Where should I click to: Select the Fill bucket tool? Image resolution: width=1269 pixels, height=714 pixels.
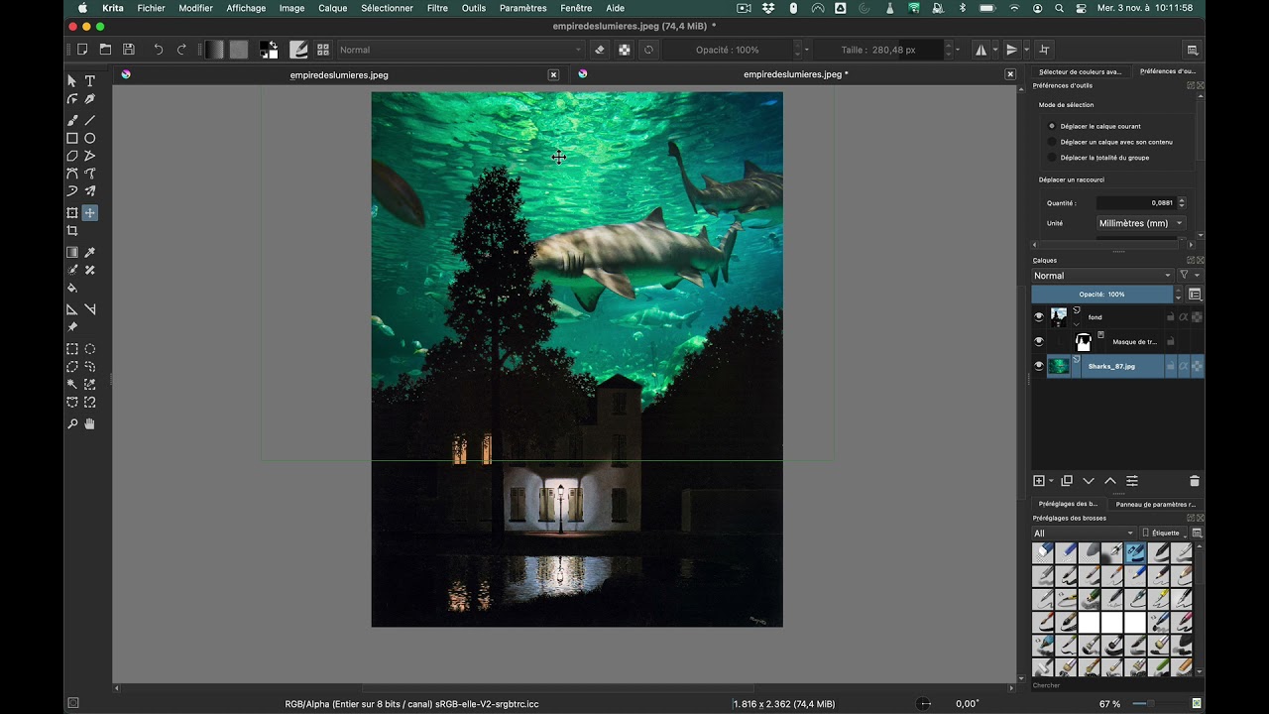72,288
